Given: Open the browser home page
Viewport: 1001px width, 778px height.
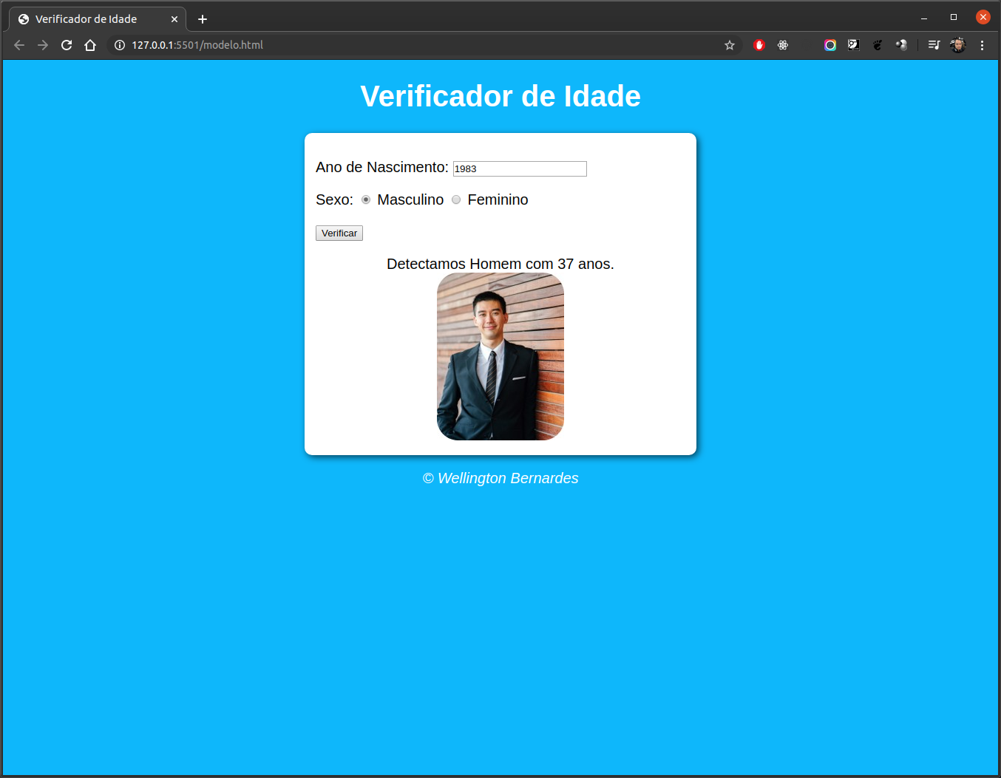Looking at the screenshot, I should click(x=90, y=45).
